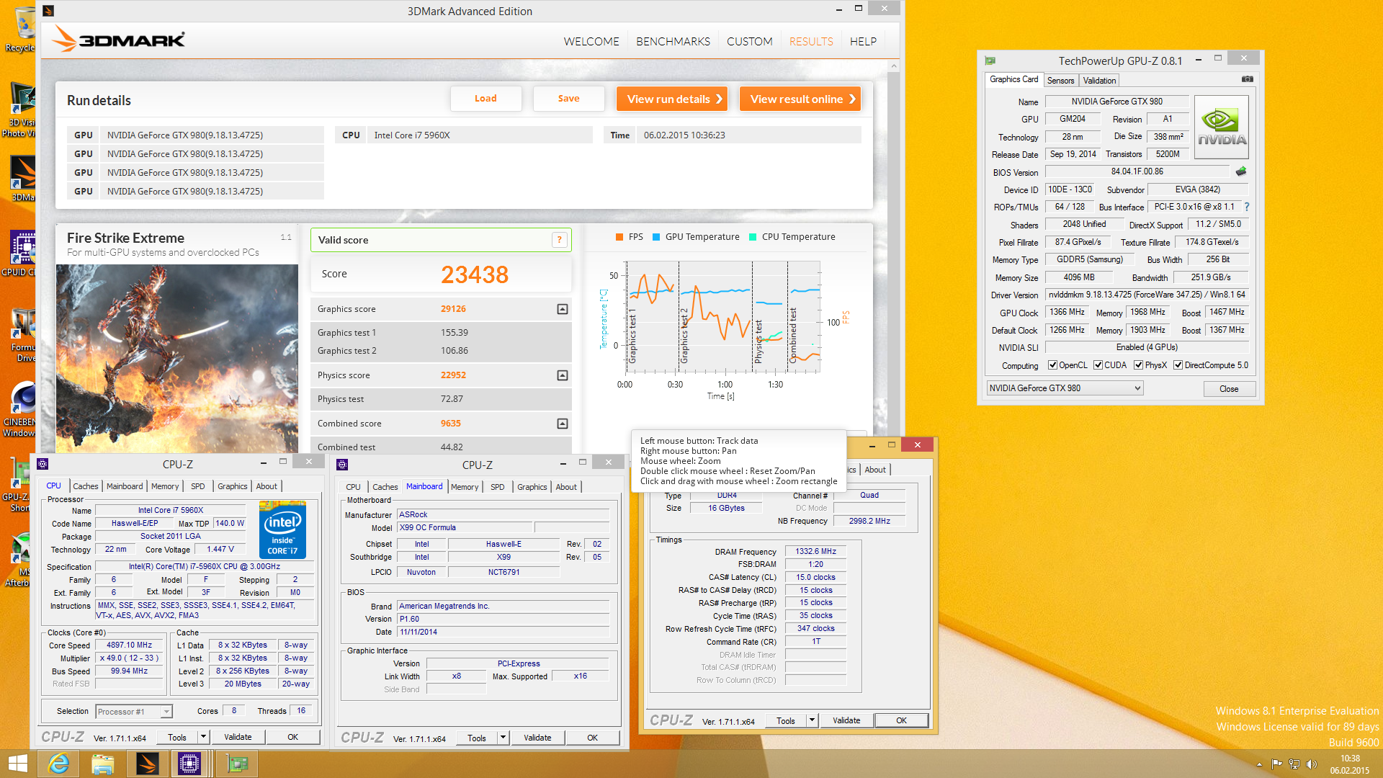Image resolution: width=1383 pixels, height=778 pixels.
Task: Click the GPU-Z title bar icon
Action: click(x=990, y=61)
